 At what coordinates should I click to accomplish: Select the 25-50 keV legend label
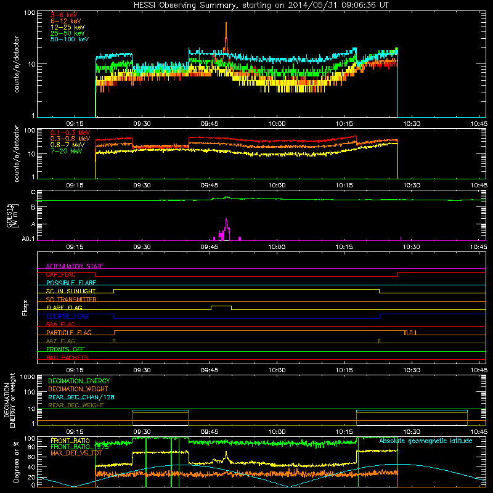point(67,33)
